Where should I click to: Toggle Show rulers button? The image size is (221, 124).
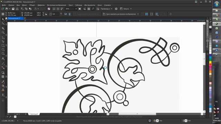85,9
